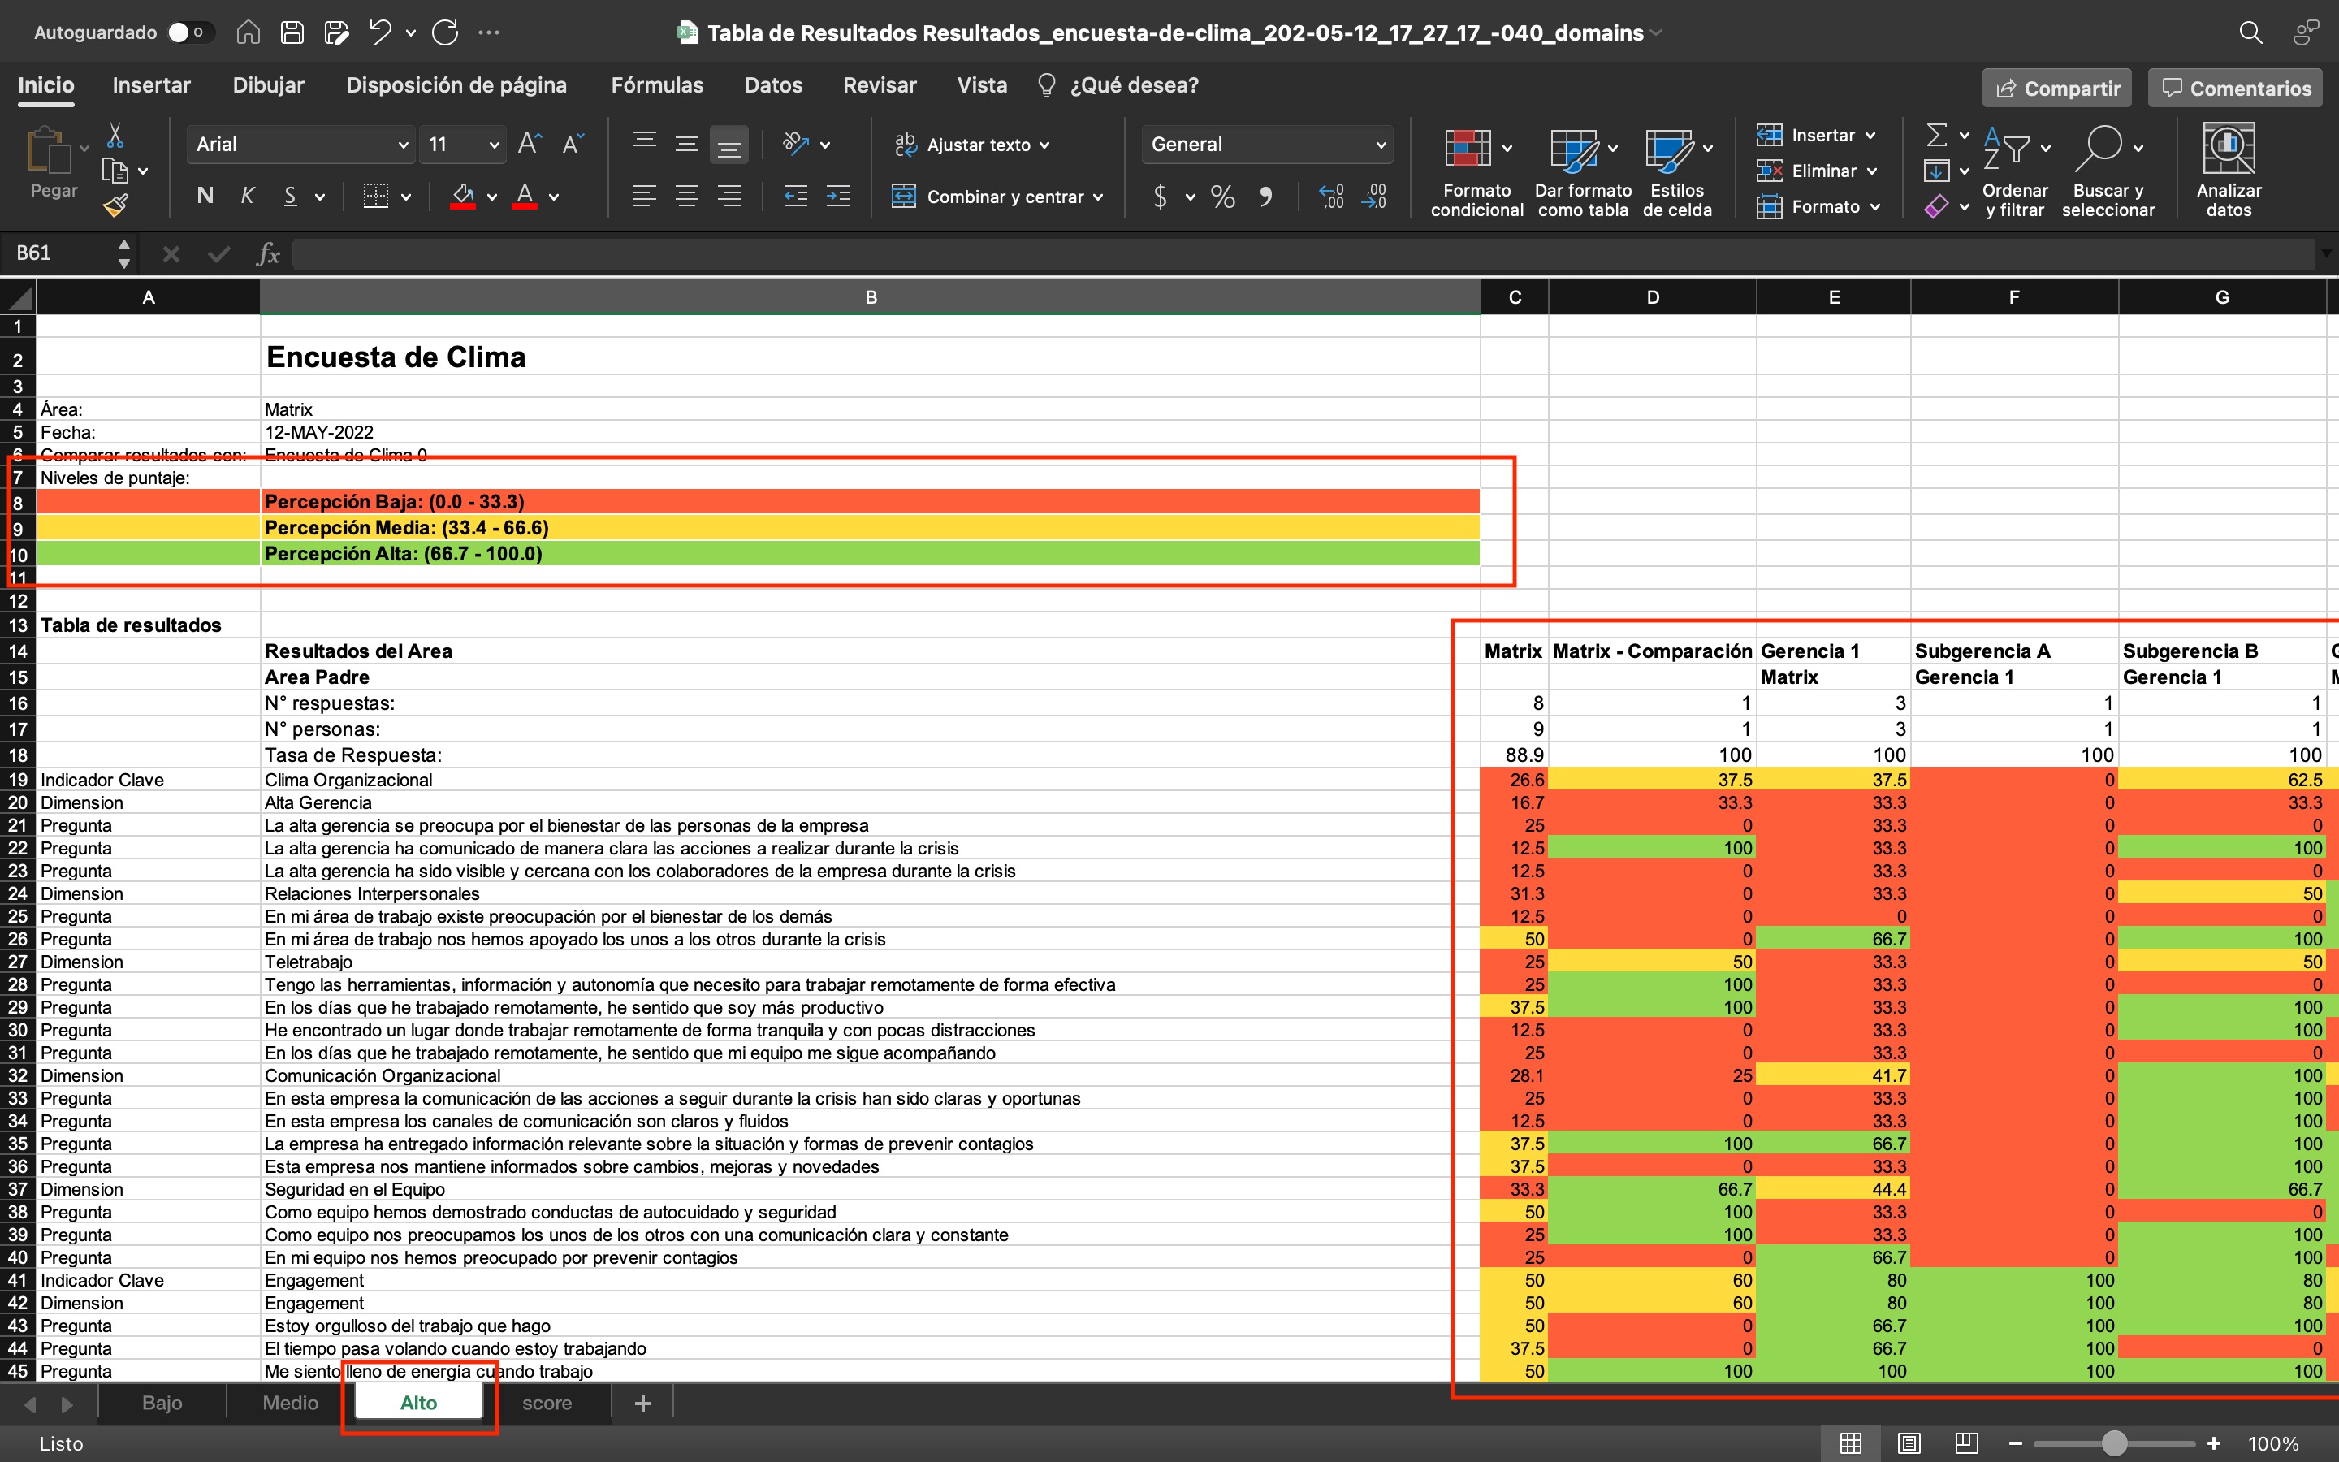Click the increase decimal icon
Screen dimensions: 2339x1462
click(x=1332, y=197)
